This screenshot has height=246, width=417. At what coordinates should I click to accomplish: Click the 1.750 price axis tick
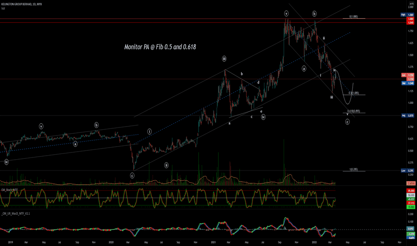tap(411, 31)
